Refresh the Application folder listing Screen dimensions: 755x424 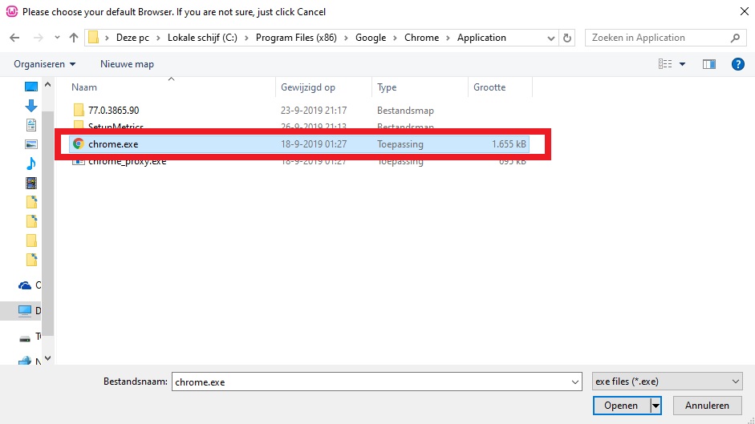point(568,38)
